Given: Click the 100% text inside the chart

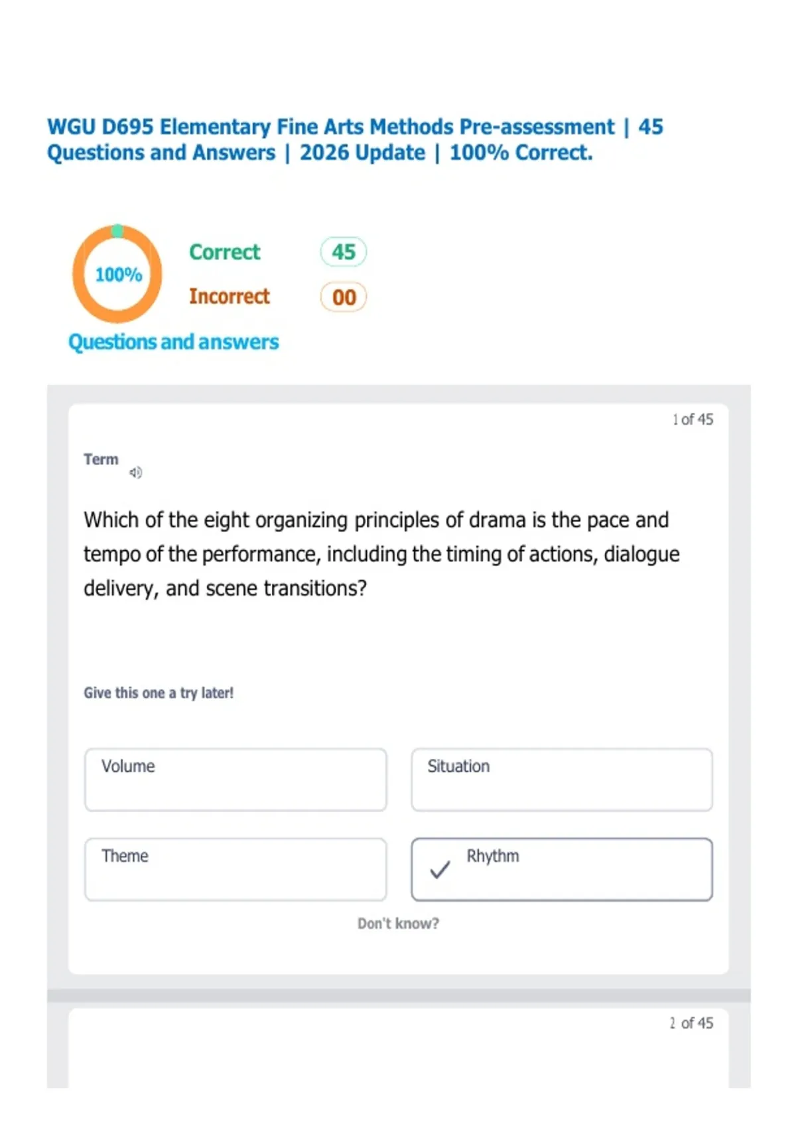Looking at the screenshot, I should 118,275.
